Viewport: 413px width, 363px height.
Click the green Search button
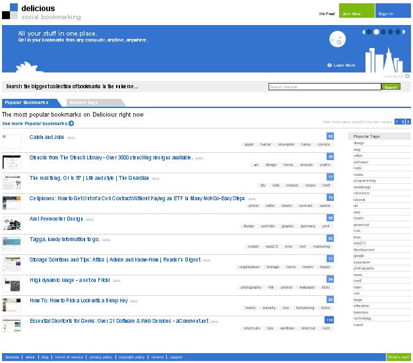[x=391, y=87]
